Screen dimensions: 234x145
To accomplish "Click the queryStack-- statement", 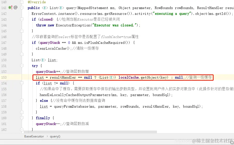I will pyautogui.click(x=48, y=124).
